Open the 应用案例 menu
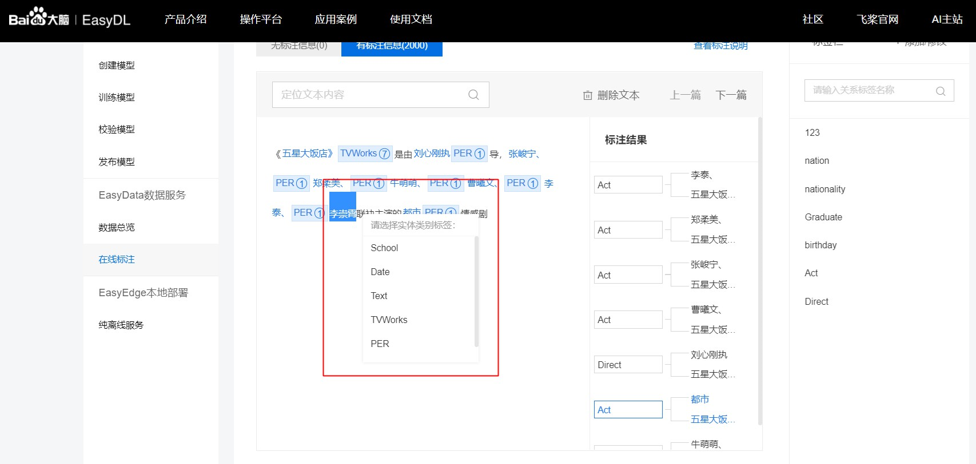 click(336, 19)
